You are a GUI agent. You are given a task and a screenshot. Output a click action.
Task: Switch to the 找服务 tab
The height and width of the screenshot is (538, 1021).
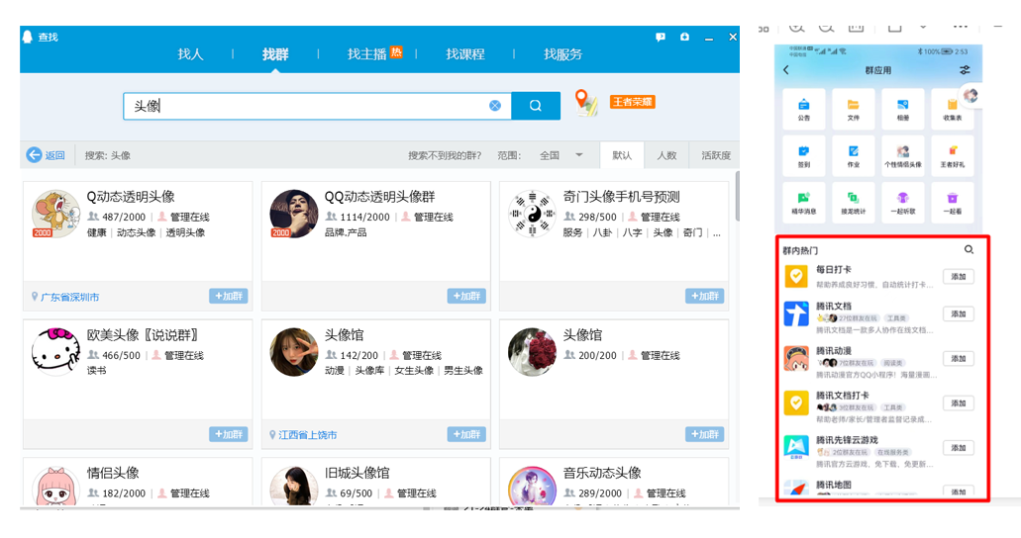563,54
